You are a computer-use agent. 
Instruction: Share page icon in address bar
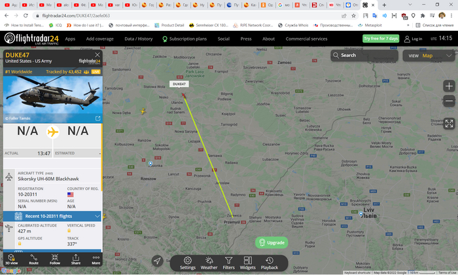point(343,16)
